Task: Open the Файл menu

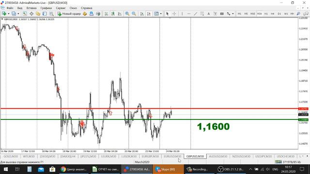Action: pyautogui.click(x=10, y=8)
